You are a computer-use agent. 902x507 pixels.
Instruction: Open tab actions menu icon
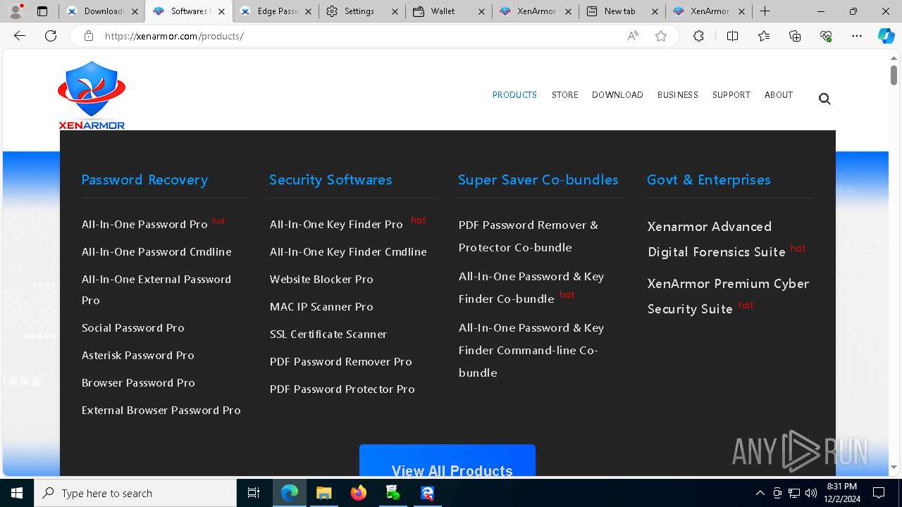pyautogui.click(x=42, y=11)
